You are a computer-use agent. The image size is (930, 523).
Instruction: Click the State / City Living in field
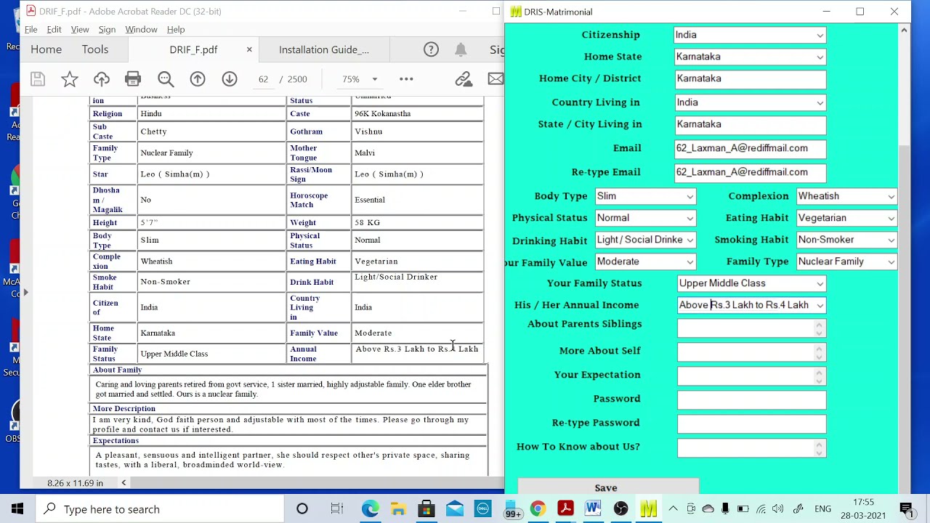(x=750, y=125)
